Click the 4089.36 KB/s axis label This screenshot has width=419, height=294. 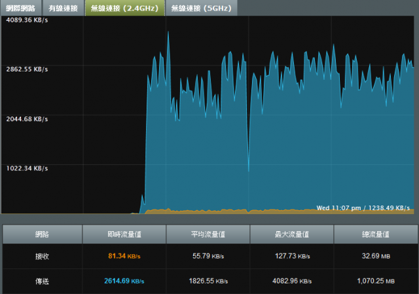(27, 20)
